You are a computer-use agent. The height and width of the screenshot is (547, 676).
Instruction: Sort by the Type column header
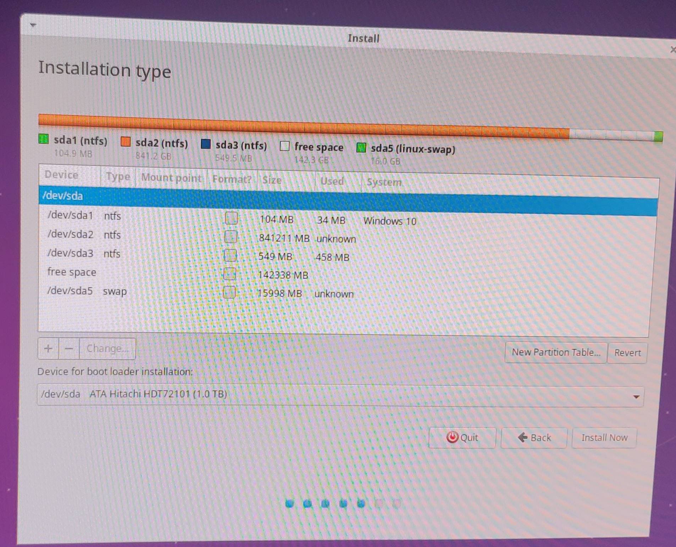(x=118, y=176)
